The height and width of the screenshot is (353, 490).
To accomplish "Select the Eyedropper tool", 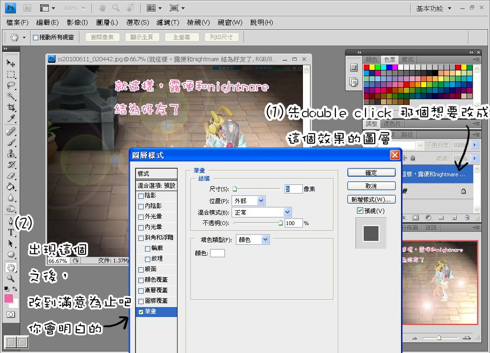I will tap(11, 118).
